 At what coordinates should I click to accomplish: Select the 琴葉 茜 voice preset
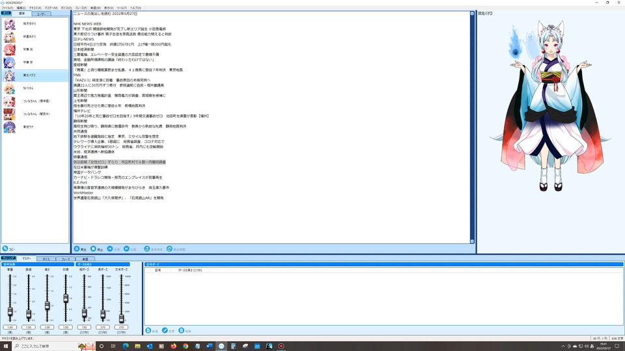tap(35, 50)
